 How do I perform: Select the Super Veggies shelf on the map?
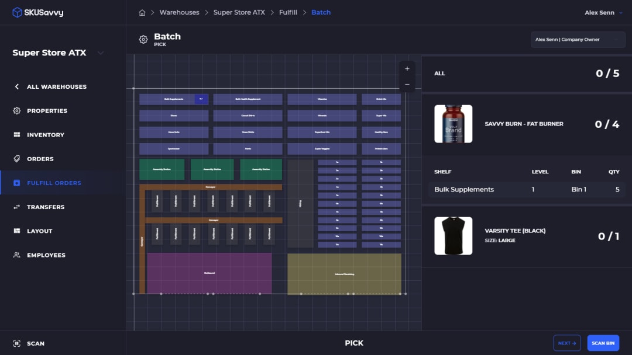322,149
